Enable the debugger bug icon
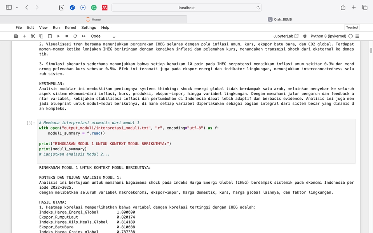Screen dimensions: 373x233 click(305, 36)
